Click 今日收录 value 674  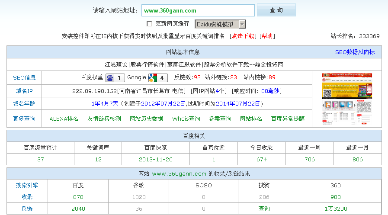click(262, 160)
